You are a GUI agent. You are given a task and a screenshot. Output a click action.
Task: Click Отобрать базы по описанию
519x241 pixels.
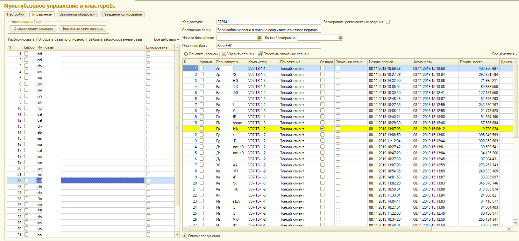click(x=61, y=39)
